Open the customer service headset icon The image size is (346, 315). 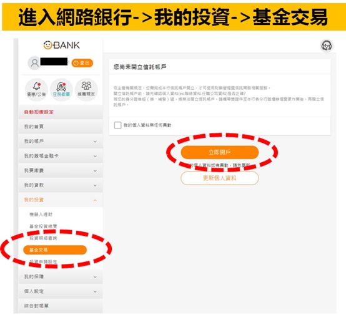pyautogui.click(x=327, y=46)
